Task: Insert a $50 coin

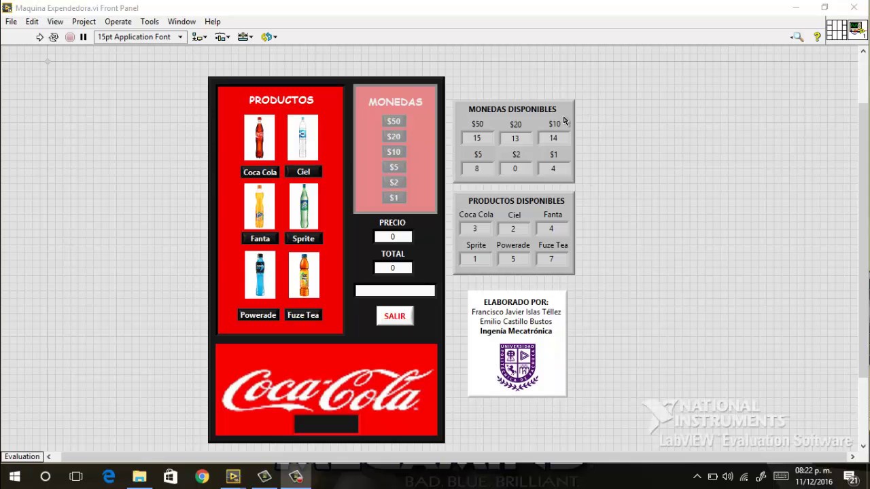Action: point(394,122)
